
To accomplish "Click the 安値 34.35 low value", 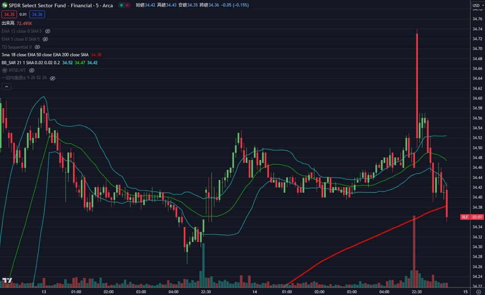I will point(188,5).
